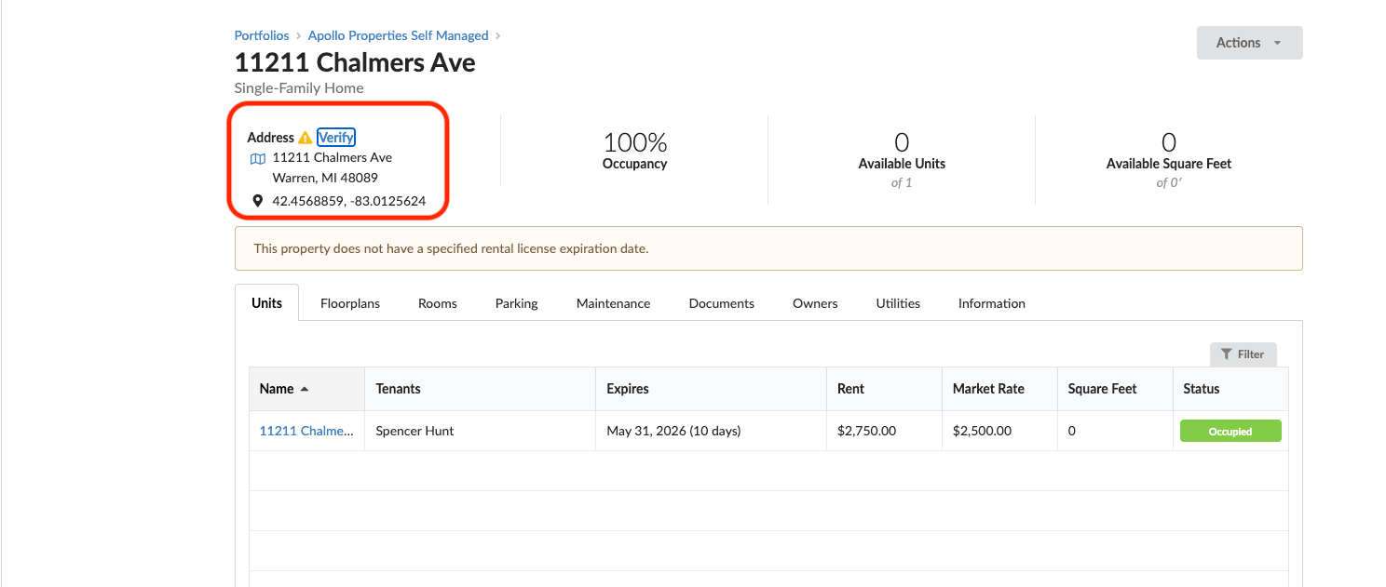1386x587 pixels.
Task: Click the Filter button
Action: pyautogui.click(x=1243, y=354)
